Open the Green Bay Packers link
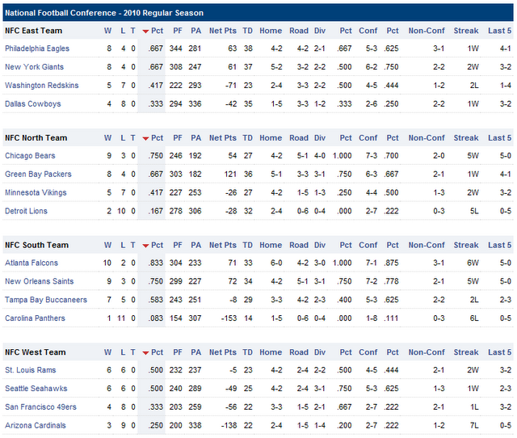 tap(38, 175)
